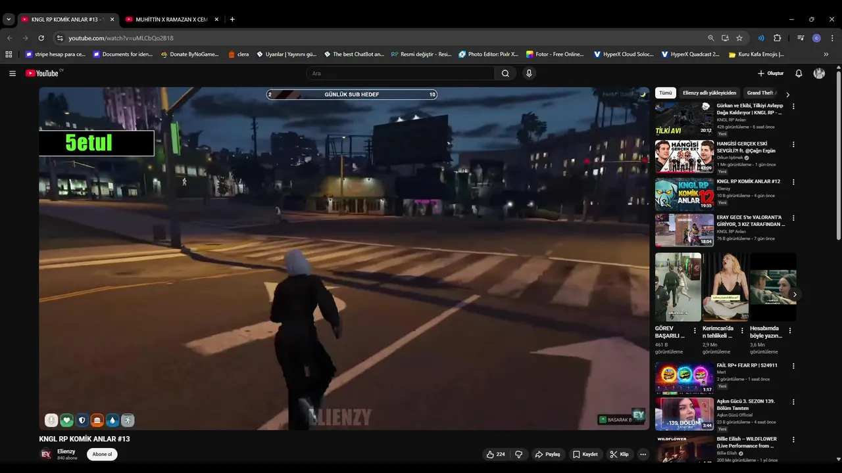Open the Photo Editor: Pixlr bookmark
This screenshot has height=473, width=842.
[x=488, y=55]
